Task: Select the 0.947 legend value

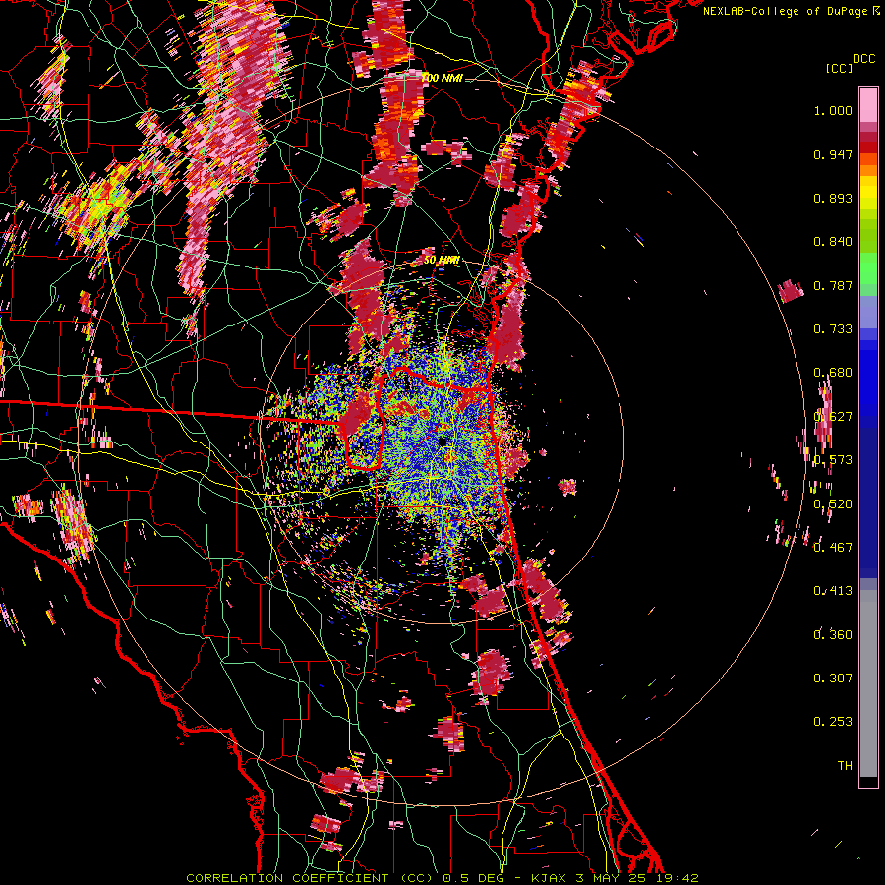Action: pyautogui.click(x=833, y=154)
